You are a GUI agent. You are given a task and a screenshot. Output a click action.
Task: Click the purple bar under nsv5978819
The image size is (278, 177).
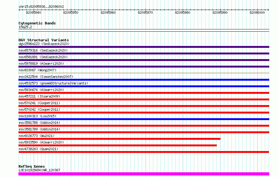click(x=144, y=67)
